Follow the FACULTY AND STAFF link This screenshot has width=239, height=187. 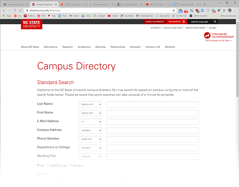pos(173,28)
